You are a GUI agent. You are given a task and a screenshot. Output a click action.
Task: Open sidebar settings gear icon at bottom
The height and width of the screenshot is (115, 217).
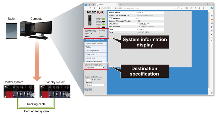[x=212, y=93]
